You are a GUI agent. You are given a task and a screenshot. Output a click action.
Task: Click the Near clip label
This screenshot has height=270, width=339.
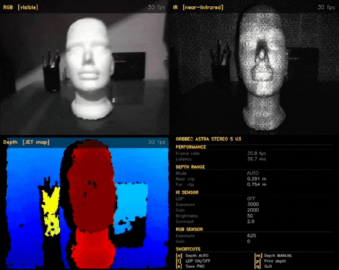pyautogui.click(x=185, y=179)
